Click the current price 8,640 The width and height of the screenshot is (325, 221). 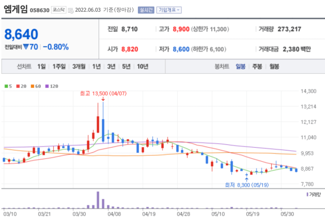(21, 34)
